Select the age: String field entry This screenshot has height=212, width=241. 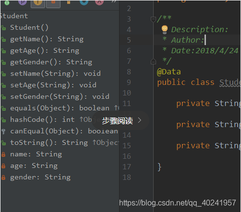[x=34, y=166]
